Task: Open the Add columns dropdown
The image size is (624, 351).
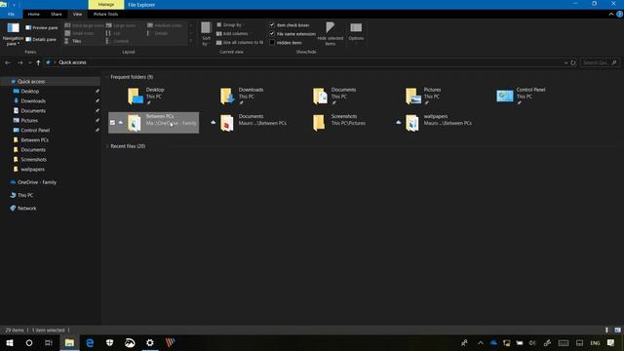Action: (233, 34)
